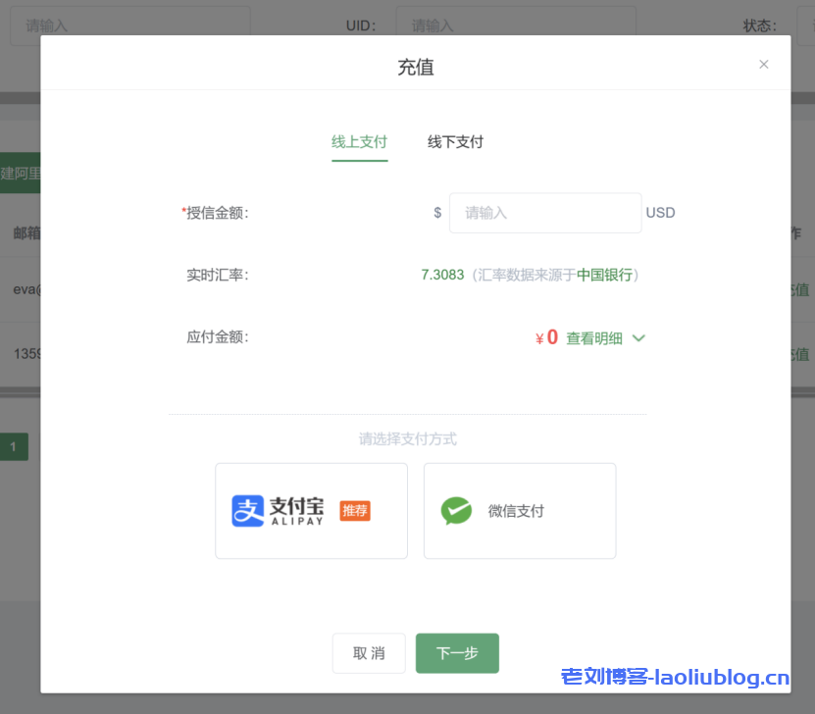This screenshot has height=714, width=815.
Task: Click the red ¥0 payable amount
Action: [546, 338]
